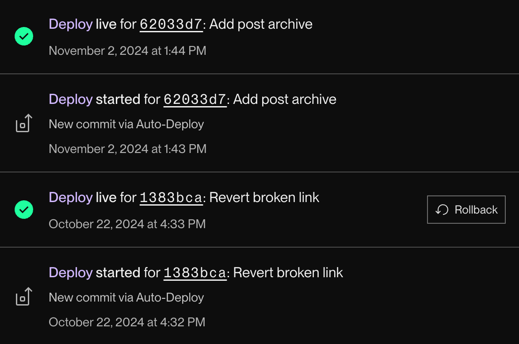Click the Rollback button
The image size is (519, 344).
pos(466,210)
